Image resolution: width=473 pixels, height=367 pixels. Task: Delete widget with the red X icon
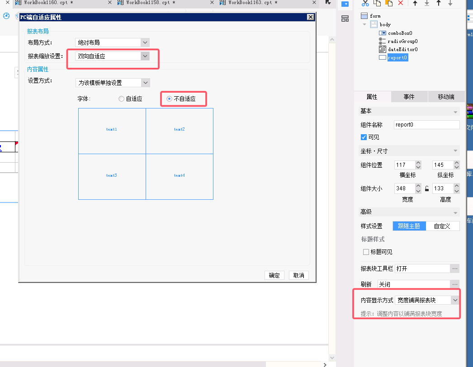(401, 3)
